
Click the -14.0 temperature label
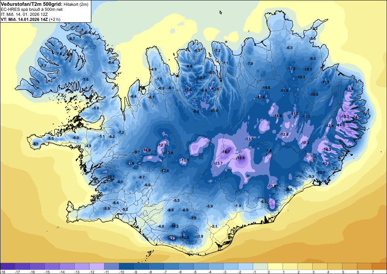click(341, 125)
